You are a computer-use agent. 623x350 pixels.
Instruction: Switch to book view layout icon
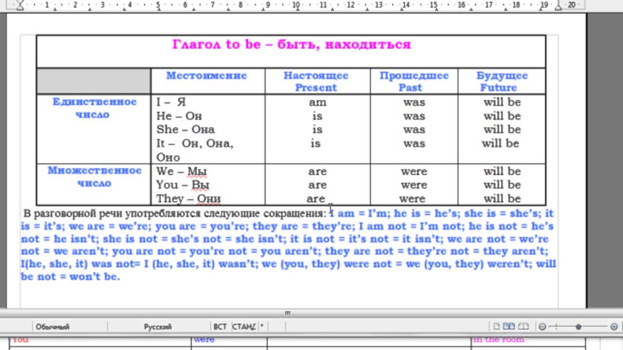pyautogui.click(x=524, y=326)
